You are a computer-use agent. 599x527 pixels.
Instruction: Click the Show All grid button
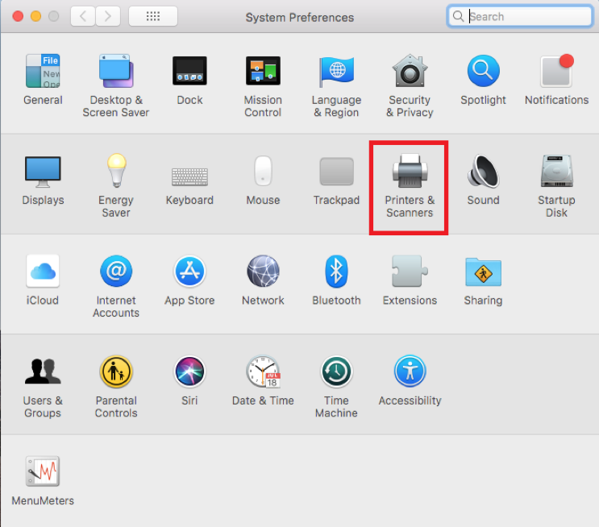click(153, 16)
